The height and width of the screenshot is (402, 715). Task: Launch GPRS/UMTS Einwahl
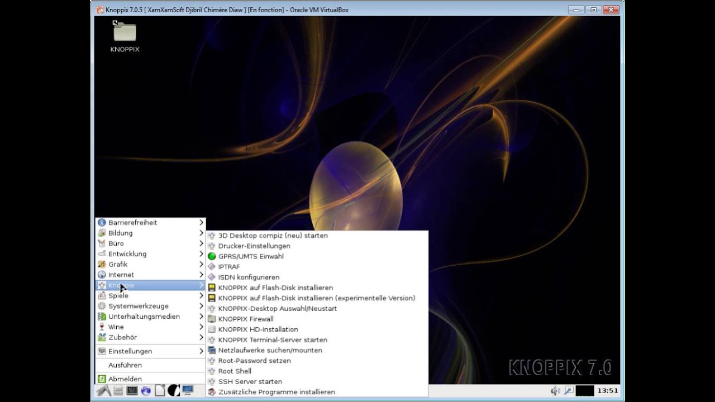(317, 256)
